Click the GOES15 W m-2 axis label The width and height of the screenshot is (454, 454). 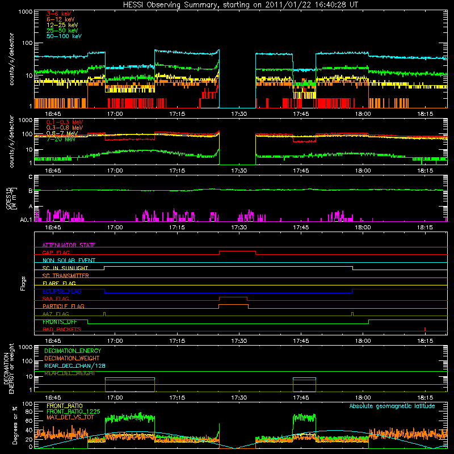[11, 198]
